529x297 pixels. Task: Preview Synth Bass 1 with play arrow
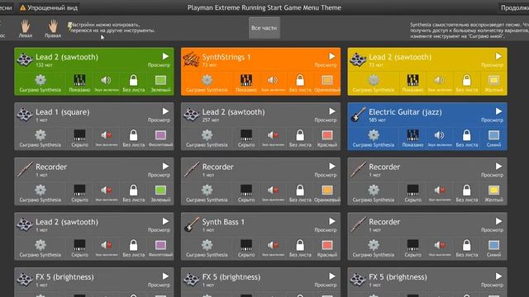[332, 221]
